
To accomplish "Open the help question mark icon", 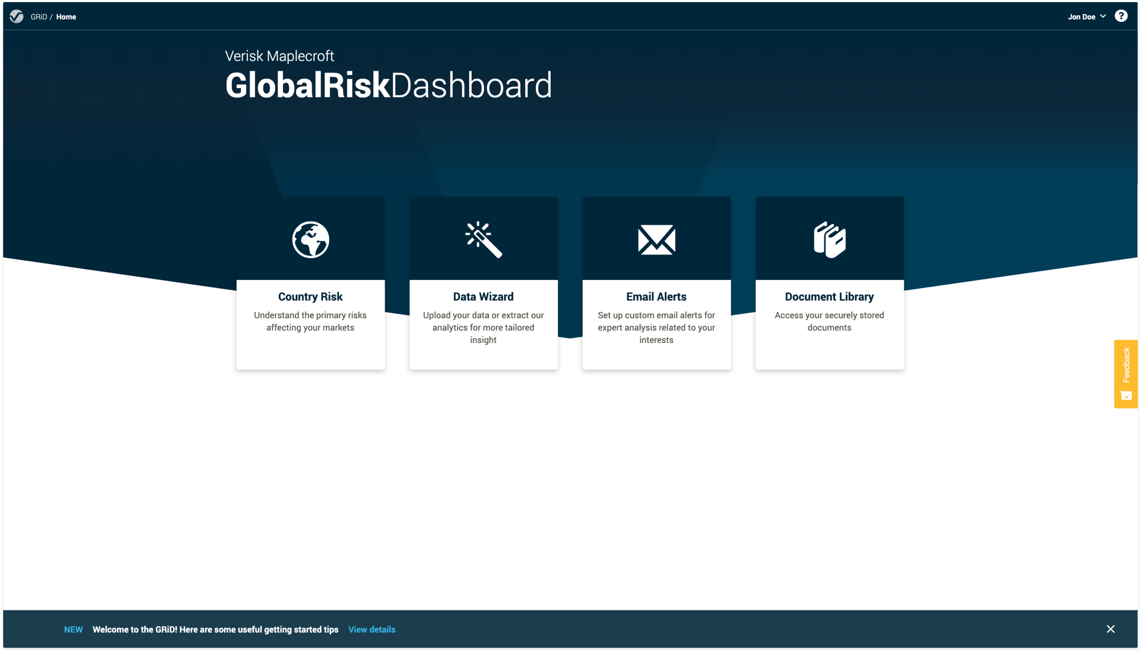I will [x=1121, y=16].
